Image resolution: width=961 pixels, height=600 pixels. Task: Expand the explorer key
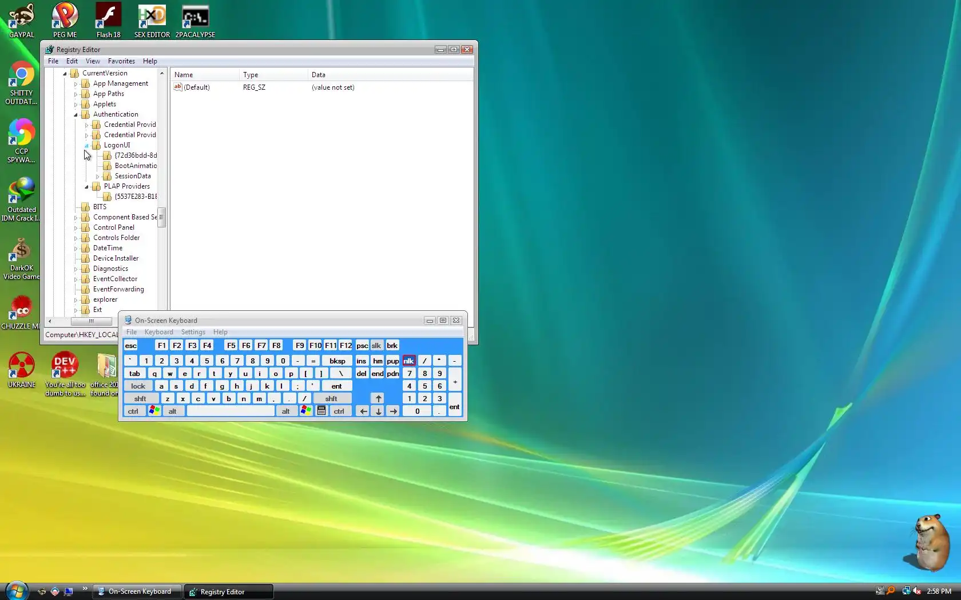76,300
